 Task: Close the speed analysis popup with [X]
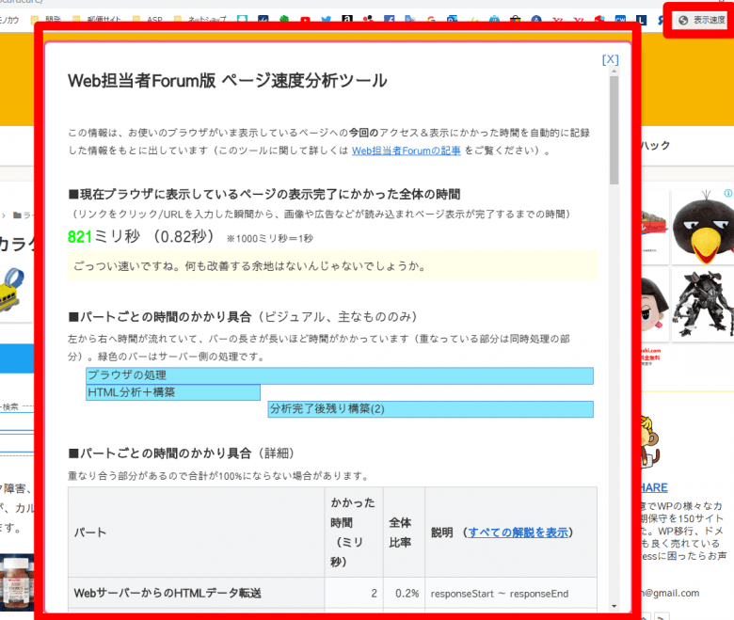(610, 59)
